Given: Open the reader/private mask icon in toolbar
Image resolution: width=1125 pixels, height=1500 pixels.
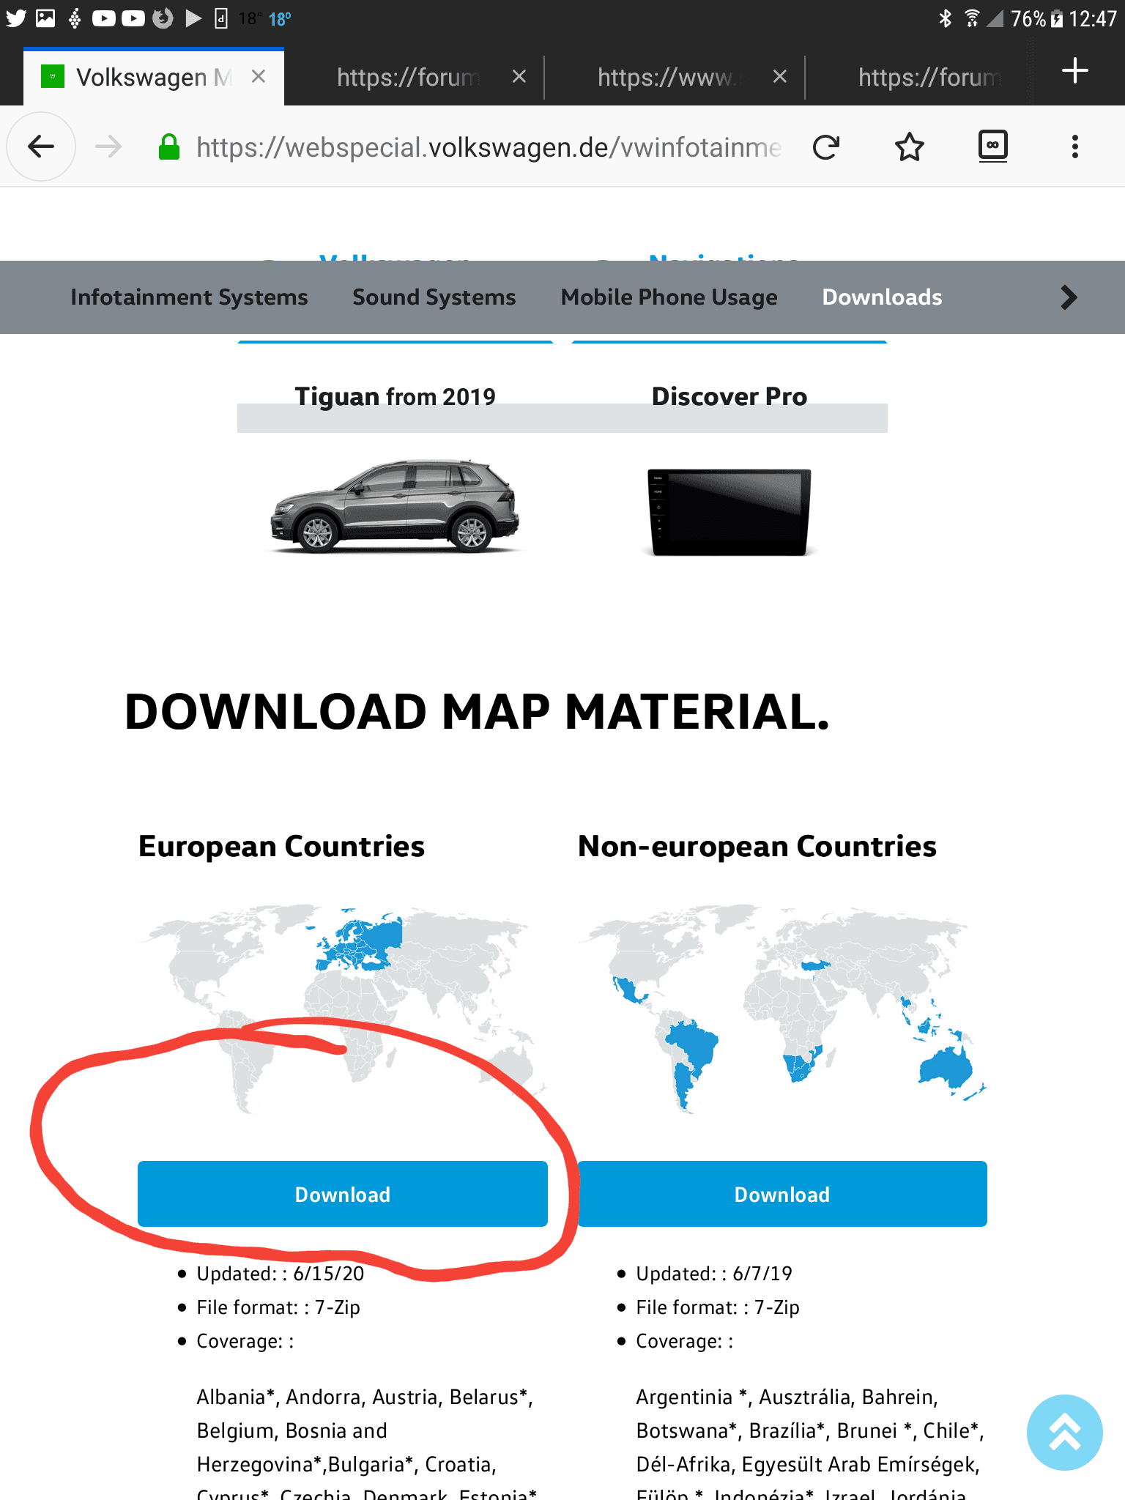Looking at the screenshot, I should click(x=993, y=146).
